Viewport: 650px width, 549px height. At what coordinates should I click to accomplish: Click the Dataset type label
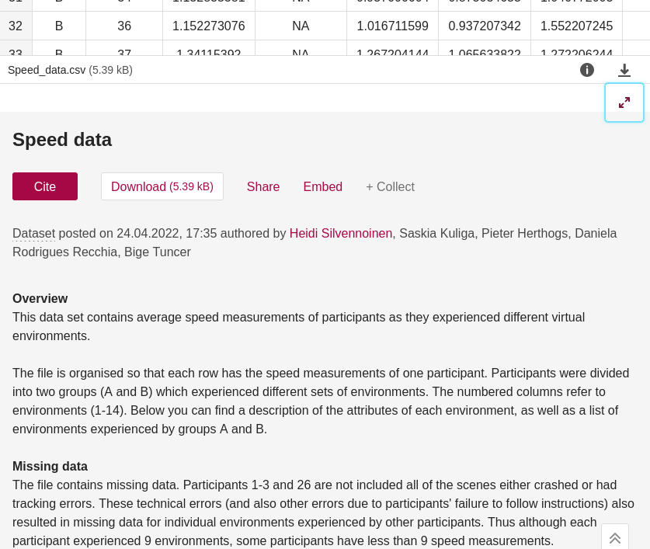(33, 233)
